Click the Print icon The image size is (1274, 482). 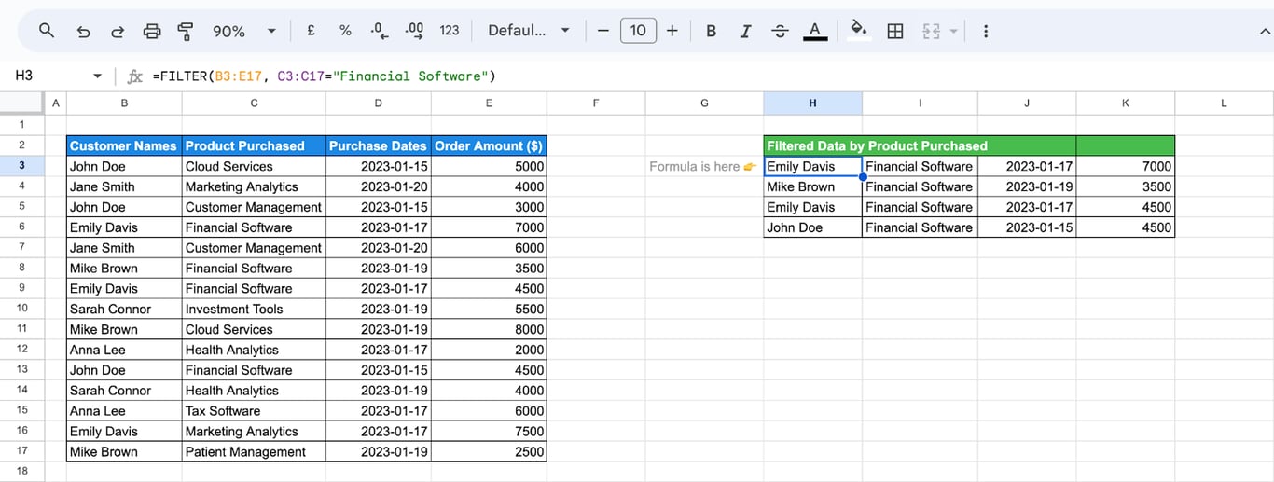(x=152, y=31)
